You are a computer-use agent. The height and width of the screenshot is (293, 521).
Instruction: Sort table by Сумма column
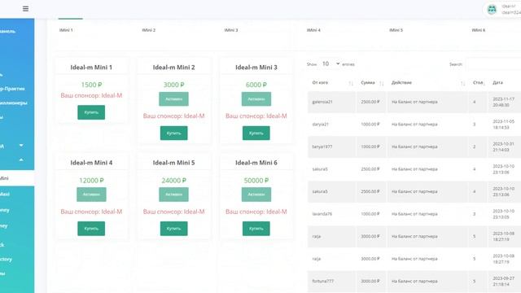point(382,83)
